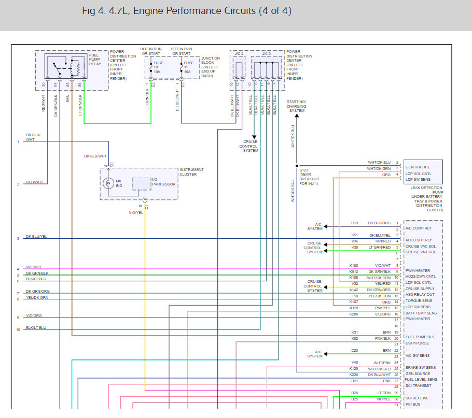Click the EVAP/PURGE pin label
The width and height of the screenshot is (472, 418).
tap(418, 343)
